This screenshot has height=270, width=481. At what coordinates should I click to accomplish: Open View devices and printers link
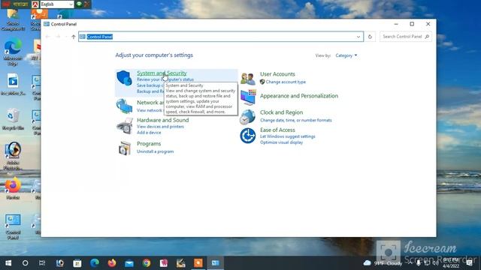tap(160, 127)
